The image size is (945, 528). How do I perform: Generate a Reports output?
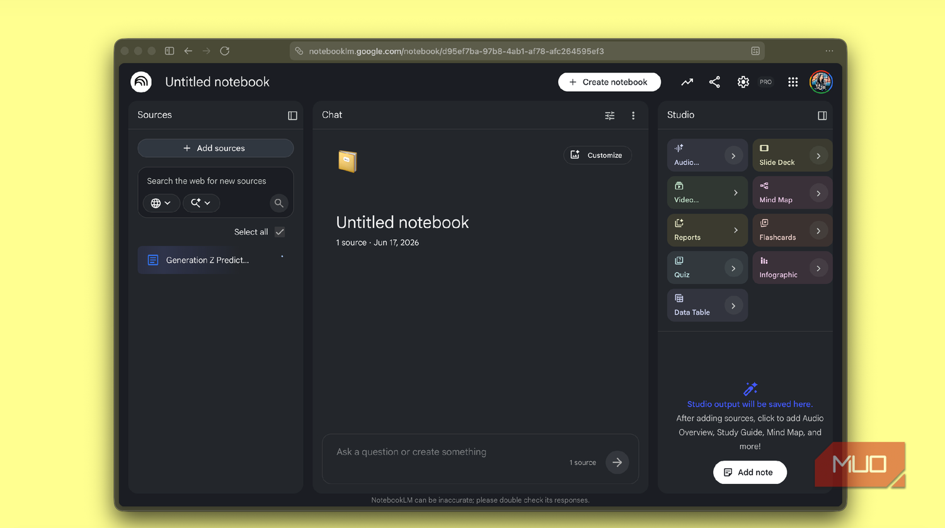[707, 230]
